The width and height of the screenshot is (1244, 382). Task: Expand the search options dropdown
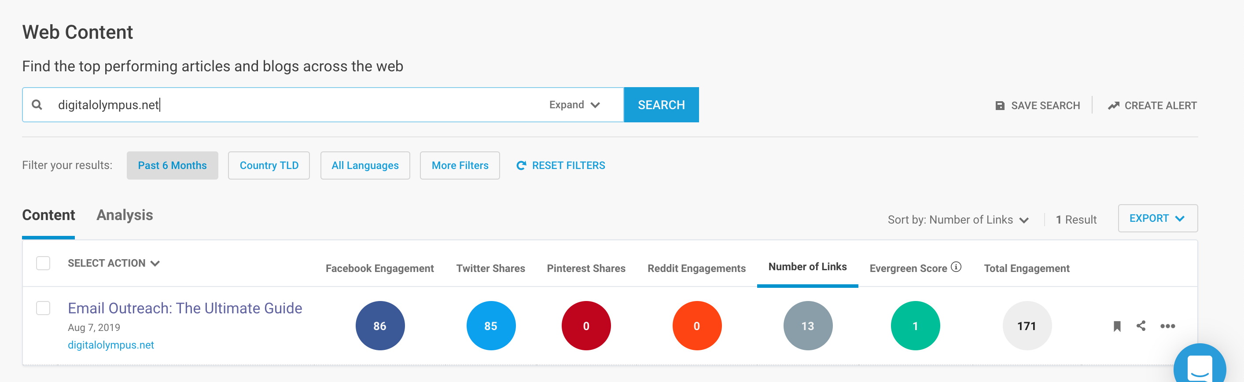(574, 105)
